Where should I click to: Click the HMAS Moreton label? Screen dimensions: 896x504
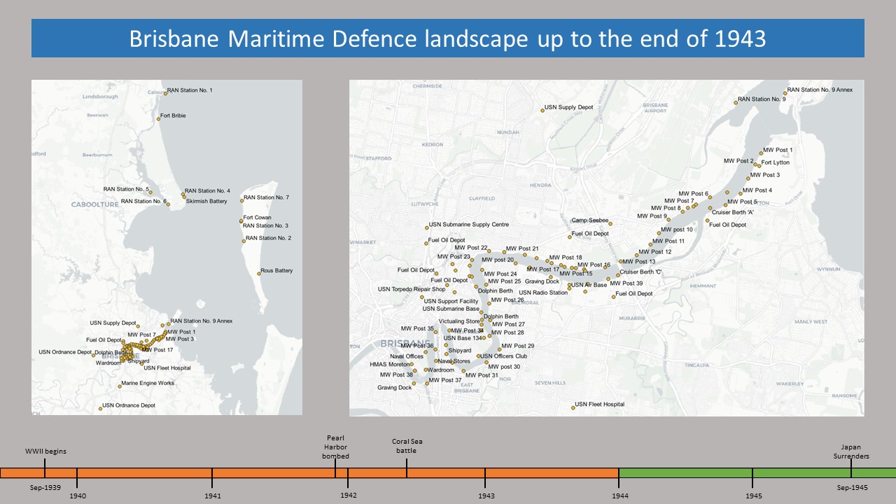point(390,364)
